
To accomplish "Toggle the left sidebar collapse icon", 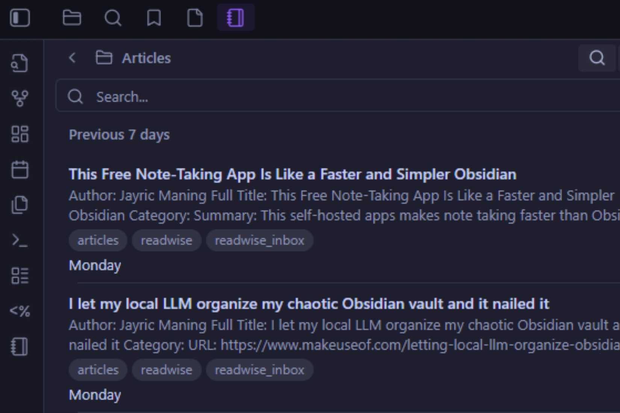I will point(20,18).
